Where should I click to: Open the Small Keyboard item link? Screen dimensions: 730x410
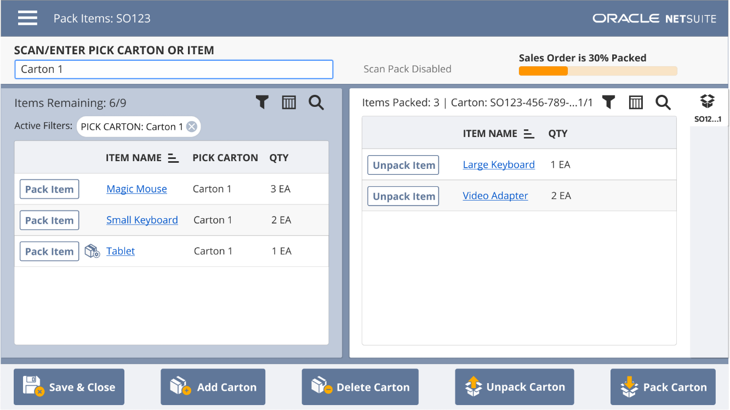142,220
